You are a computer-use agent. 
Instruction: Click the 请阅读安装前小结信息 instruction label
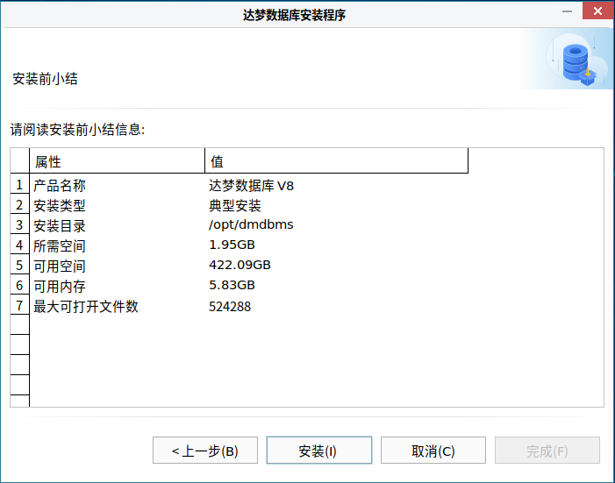78,130
